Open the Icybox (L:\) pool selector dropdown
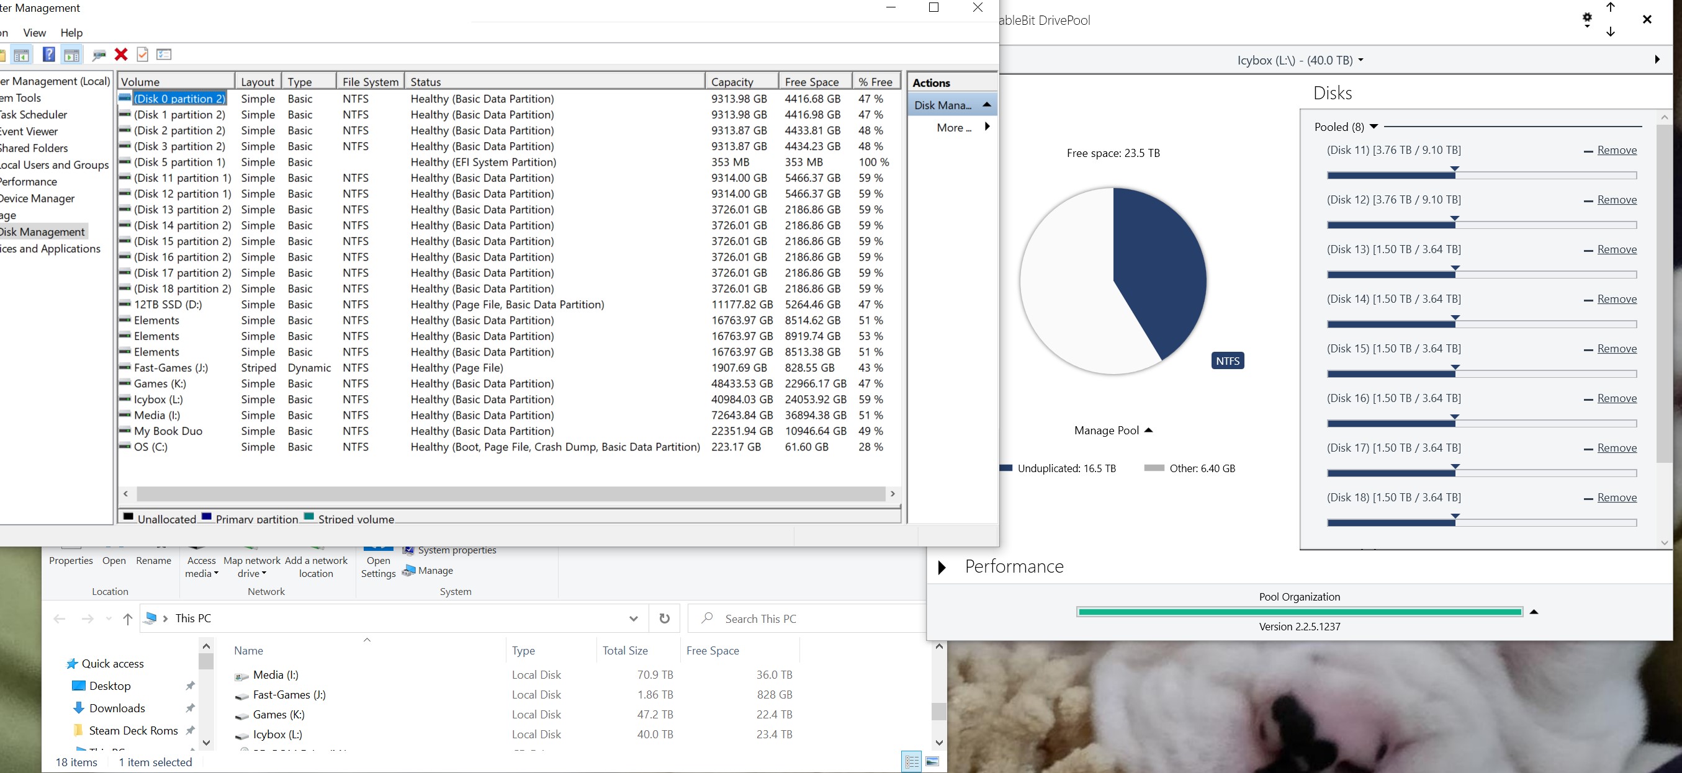Image resolution: width=1682 pixels, height=773 pixels. (1300, 60)
